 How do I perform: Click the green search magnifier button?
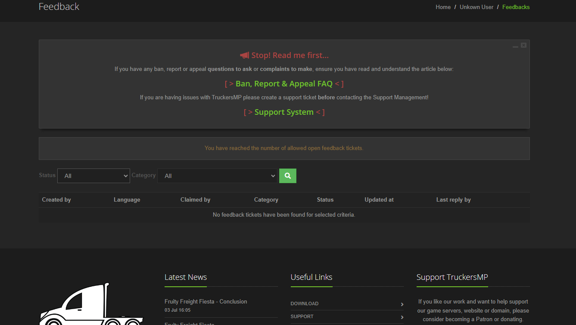(x=288, y=176)
